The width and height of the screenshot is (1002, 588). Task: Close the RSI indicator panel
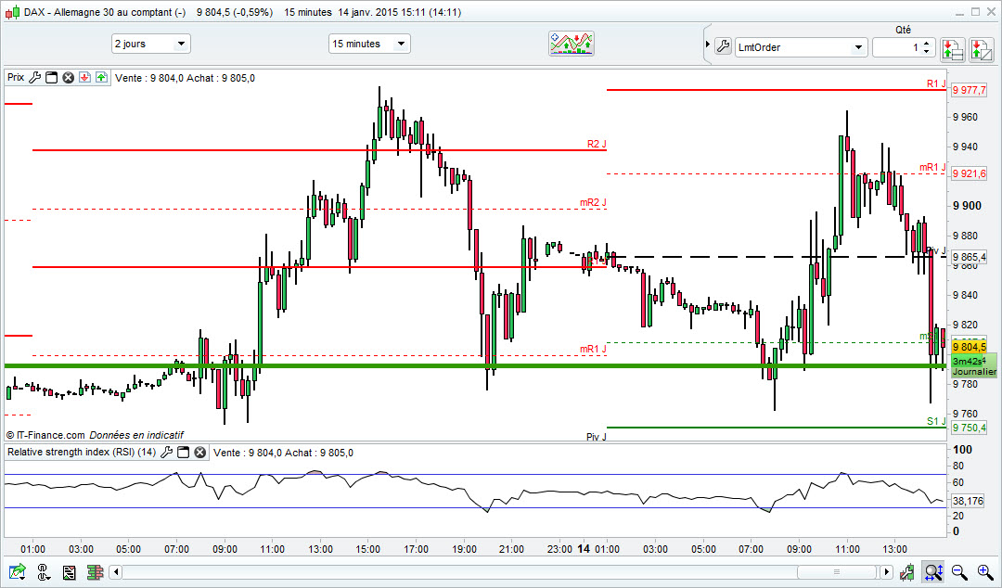click(200, 453)
